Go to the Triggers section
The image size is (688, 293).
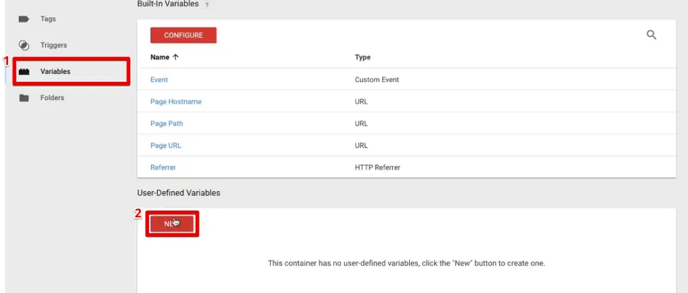54,45
